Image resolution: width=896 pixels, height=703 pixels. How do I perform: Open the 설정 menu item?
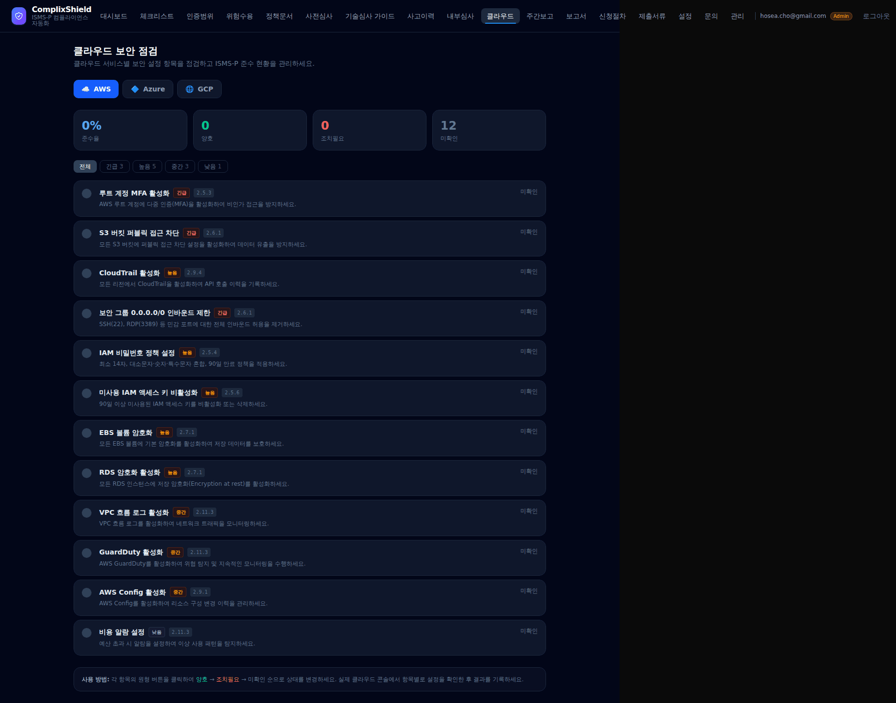click(685, 16)
